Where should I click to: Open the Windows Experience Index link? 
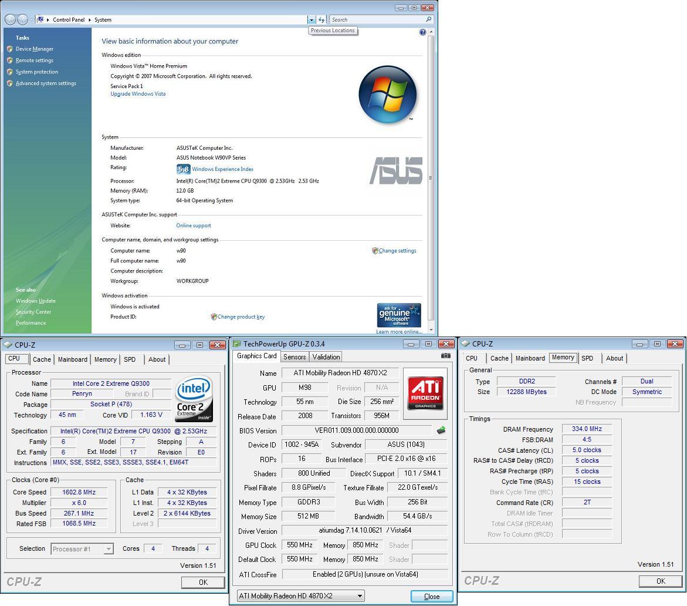pos(222,169)
